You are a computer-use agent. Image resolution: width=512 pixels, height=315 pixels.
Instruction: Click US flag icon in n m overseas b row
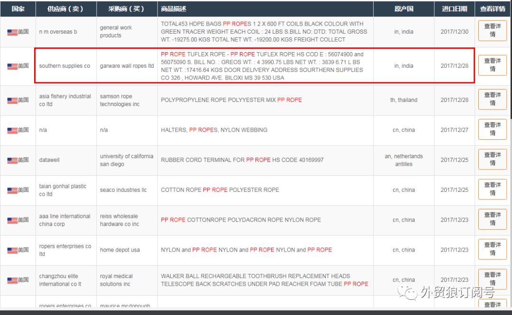(12, 32)
